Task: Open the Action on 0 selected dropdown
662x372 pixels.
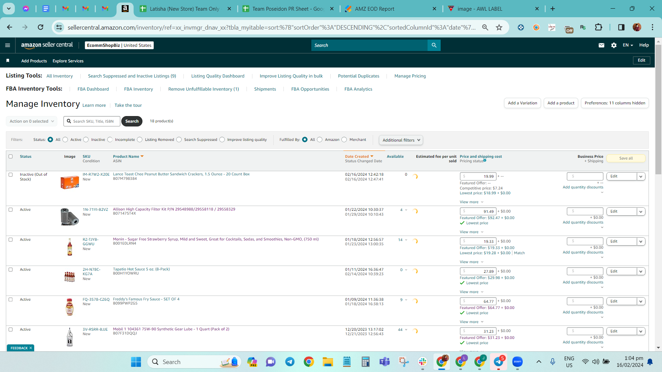Action: [31, 121]
